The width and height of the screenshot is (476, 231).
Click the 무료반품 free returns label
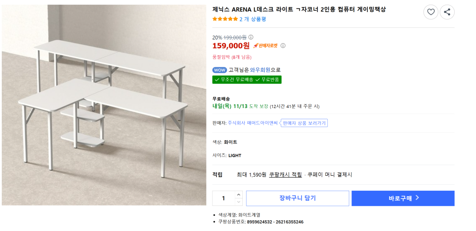(270, 80)
